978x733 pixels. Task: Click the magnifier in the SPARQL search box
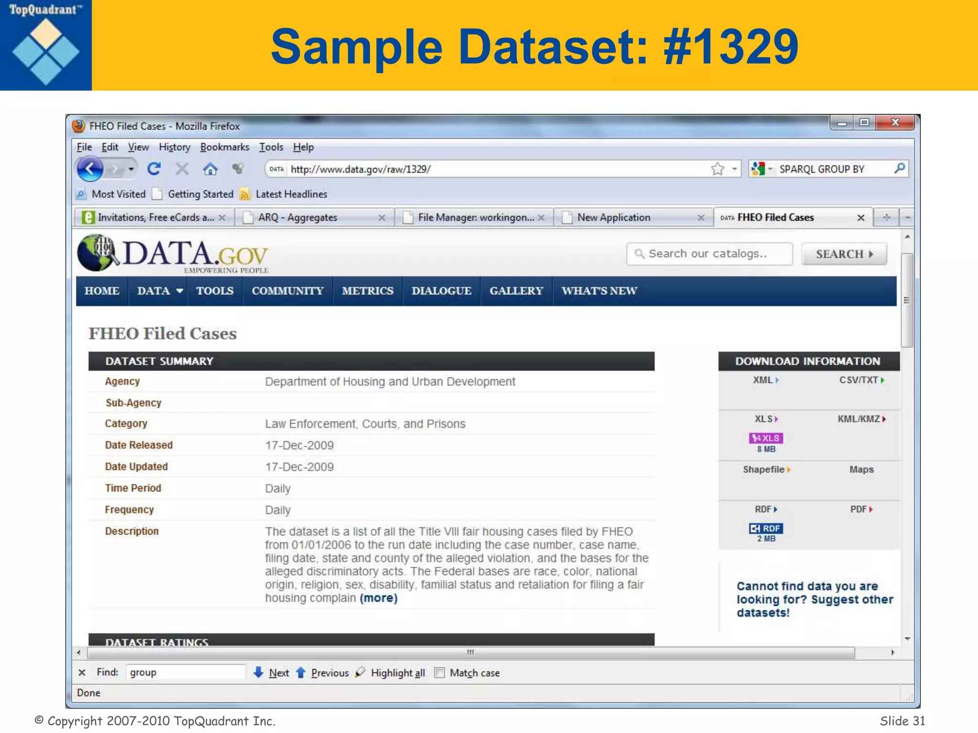(899, 168)
